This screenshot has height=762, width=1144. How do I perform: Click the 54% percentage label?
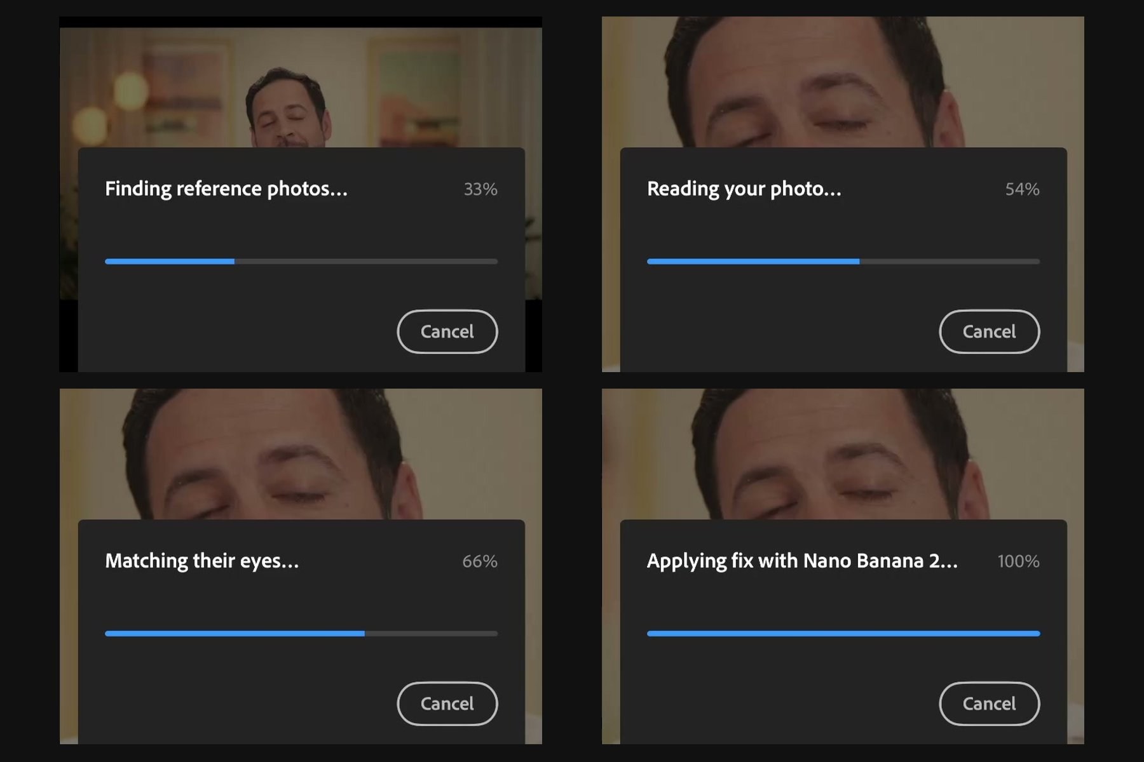(1022, 189)
